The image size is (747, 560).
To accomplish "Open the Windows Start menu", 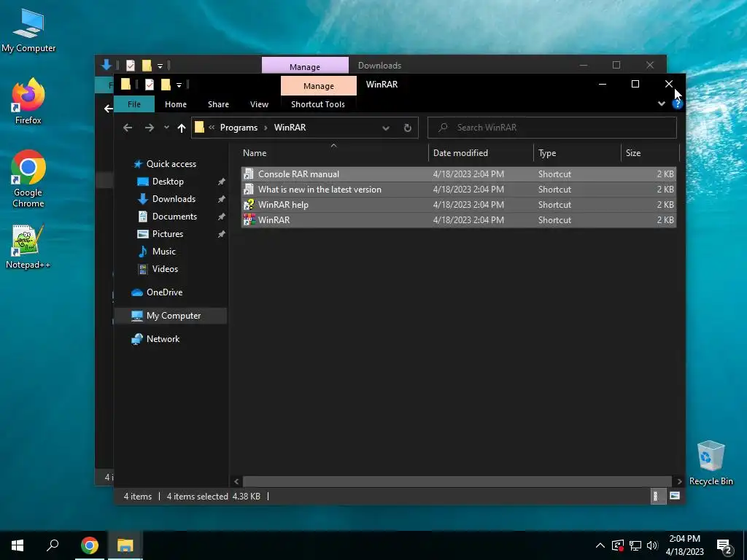I will point(18,545).
